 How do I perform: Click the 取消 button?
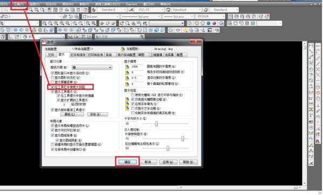click(148, 162)
